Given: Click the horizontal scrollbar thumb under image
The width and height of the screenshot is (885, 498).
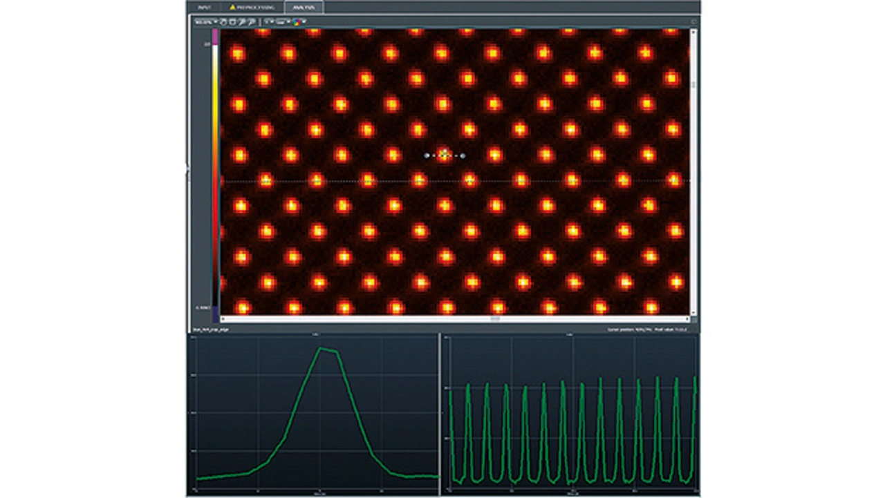Looking at the screenshot, I should [x=494, y=319].
